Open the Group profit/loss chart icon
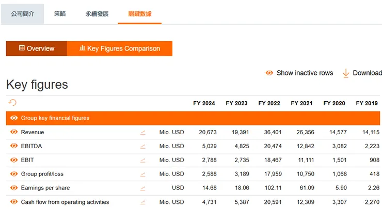Screen dimensions: 382x209 pyautogui.click(x=143, y=174)
